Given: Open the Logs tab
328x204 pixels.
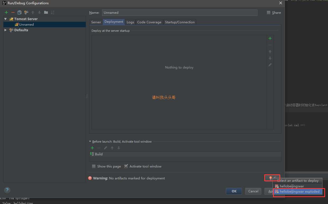Looking at the screenshot, I should click(130, 22).
